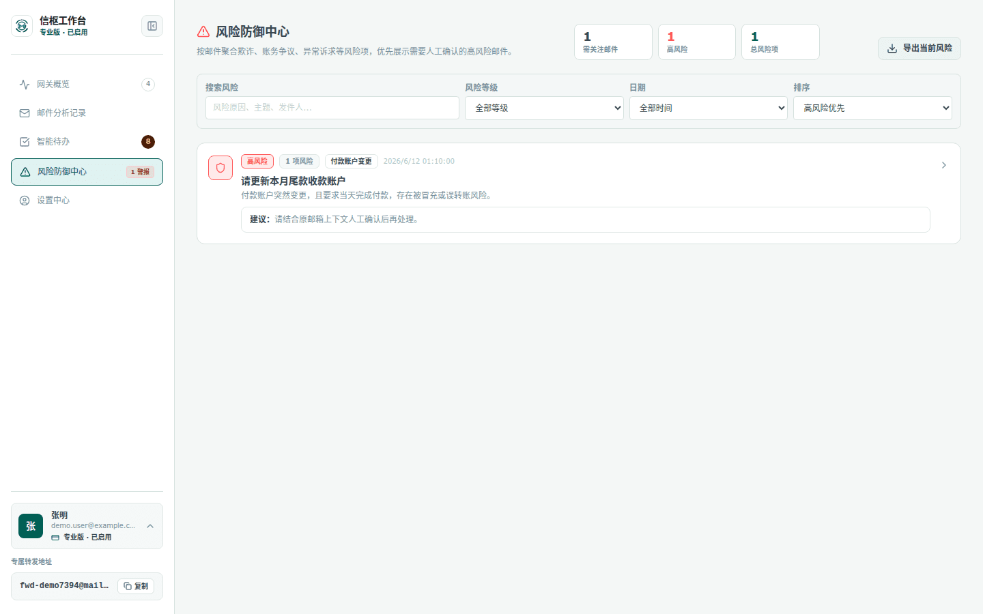Click the 1 项风险 tag
This screenshot has width=983, height=614.
(x=299, y=162)
